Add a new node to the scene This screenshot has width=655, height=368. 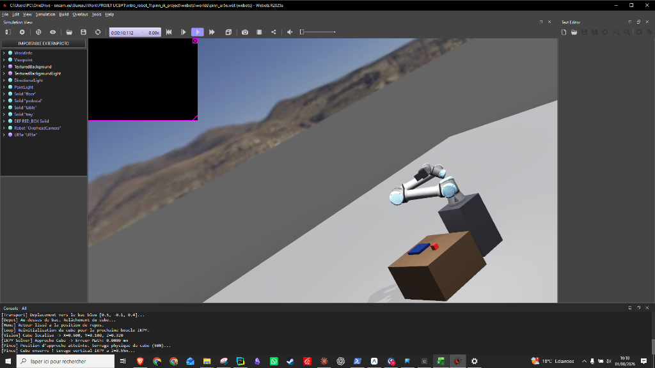22,32
